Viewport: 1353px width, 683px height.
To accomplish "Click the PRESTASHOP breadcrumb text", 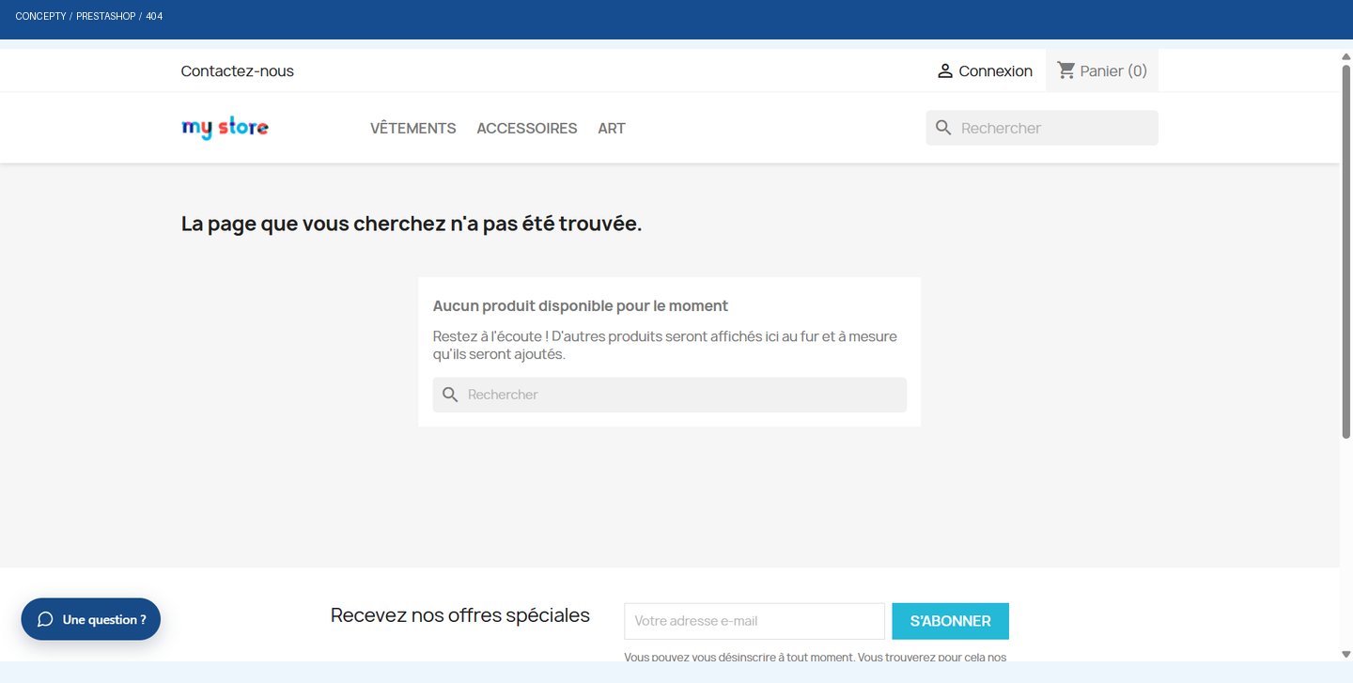I will tap(106, 17).
